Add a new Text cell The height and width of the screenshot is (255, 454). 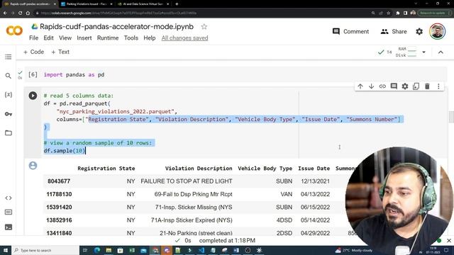point(60,52)
